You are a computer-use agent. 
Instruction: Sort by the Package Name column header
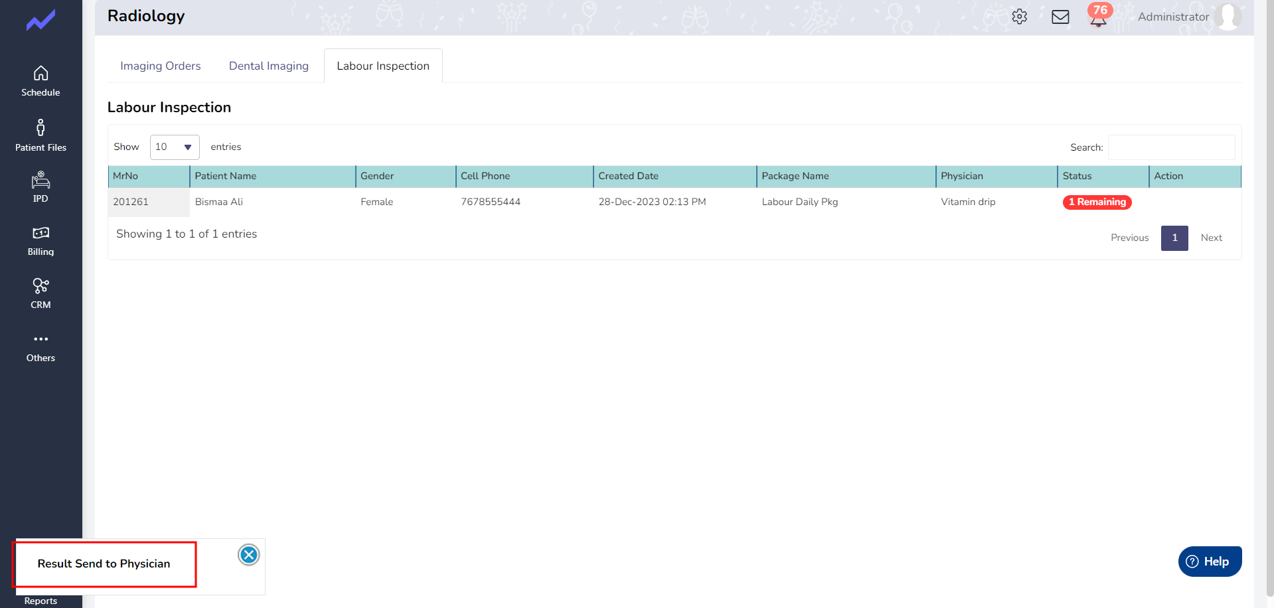point(846,177)
